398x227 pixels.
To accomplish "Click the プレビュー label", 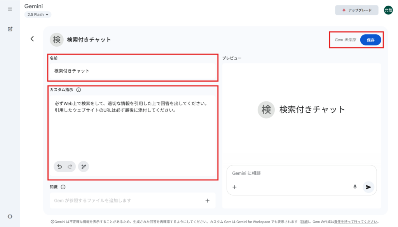I will tap(232, 58).
